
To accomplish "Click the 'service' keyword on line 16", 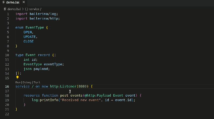I will (x=22, y=86).
